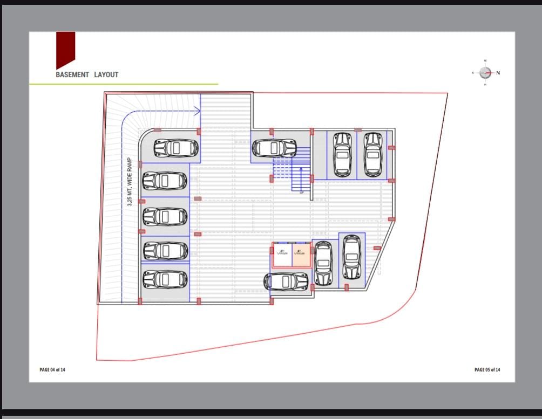Click the BASEMENT LAYOUT heading
The height and width of the screenshot is (419, 542).
[87, 74]
